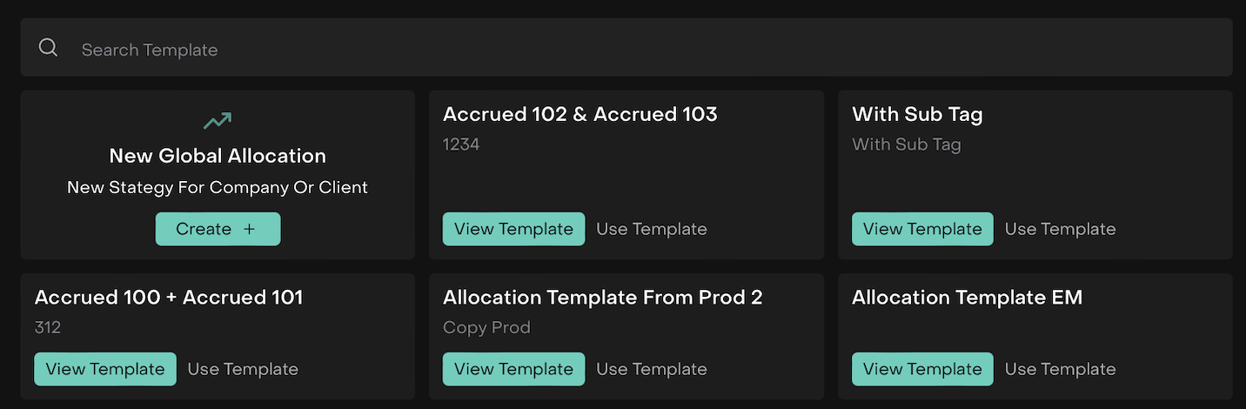This screenshot has height=409, width=1246.
Task: Use Template for Accrued 100 + Accrued 101
Action: pos(243,369)
